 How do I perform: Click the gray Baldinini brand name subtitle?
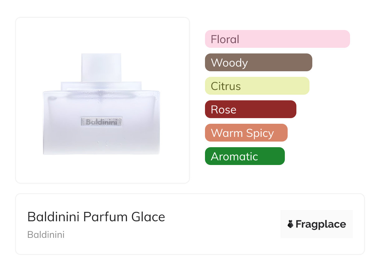46,235
